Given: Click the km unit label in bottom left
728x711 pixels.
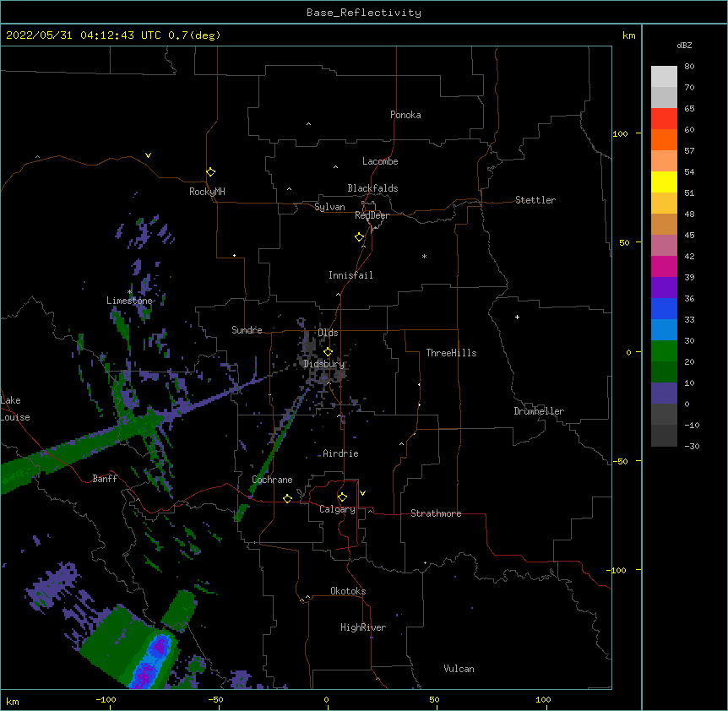Looking at the screenshot, I should point(13,701).
